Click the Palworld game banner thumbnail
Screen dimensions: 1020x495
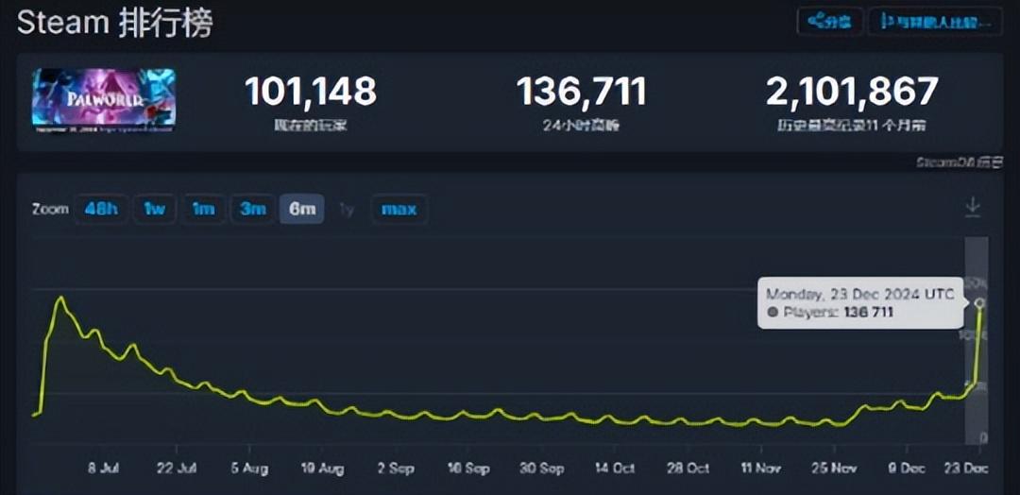coord(104,100)
